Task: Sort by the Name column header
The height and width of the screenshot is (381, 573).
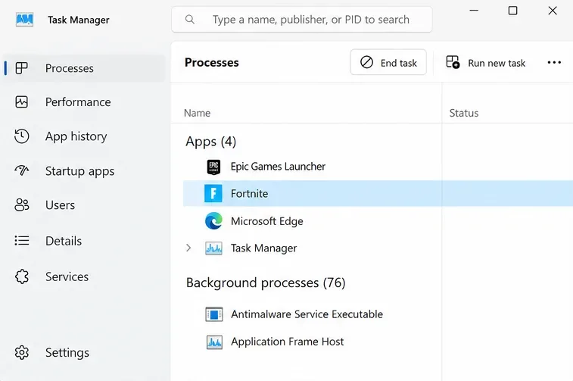Action: pyautogui.click(x=197, y=113)
